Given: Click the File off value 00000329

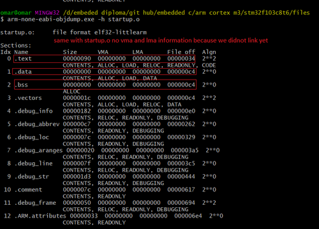Looking at the screenshot, I should [x=181, y=137].
